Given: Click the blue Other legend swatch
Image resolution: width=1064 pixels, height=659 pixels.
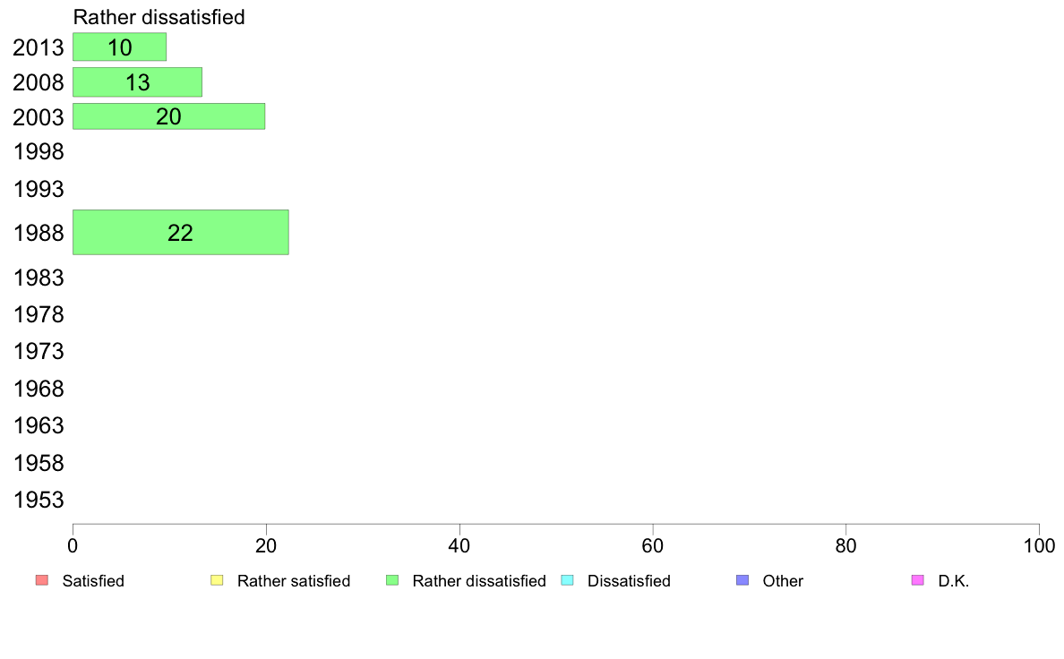Looking at the screenshot, I should click(x=742, y=580).
